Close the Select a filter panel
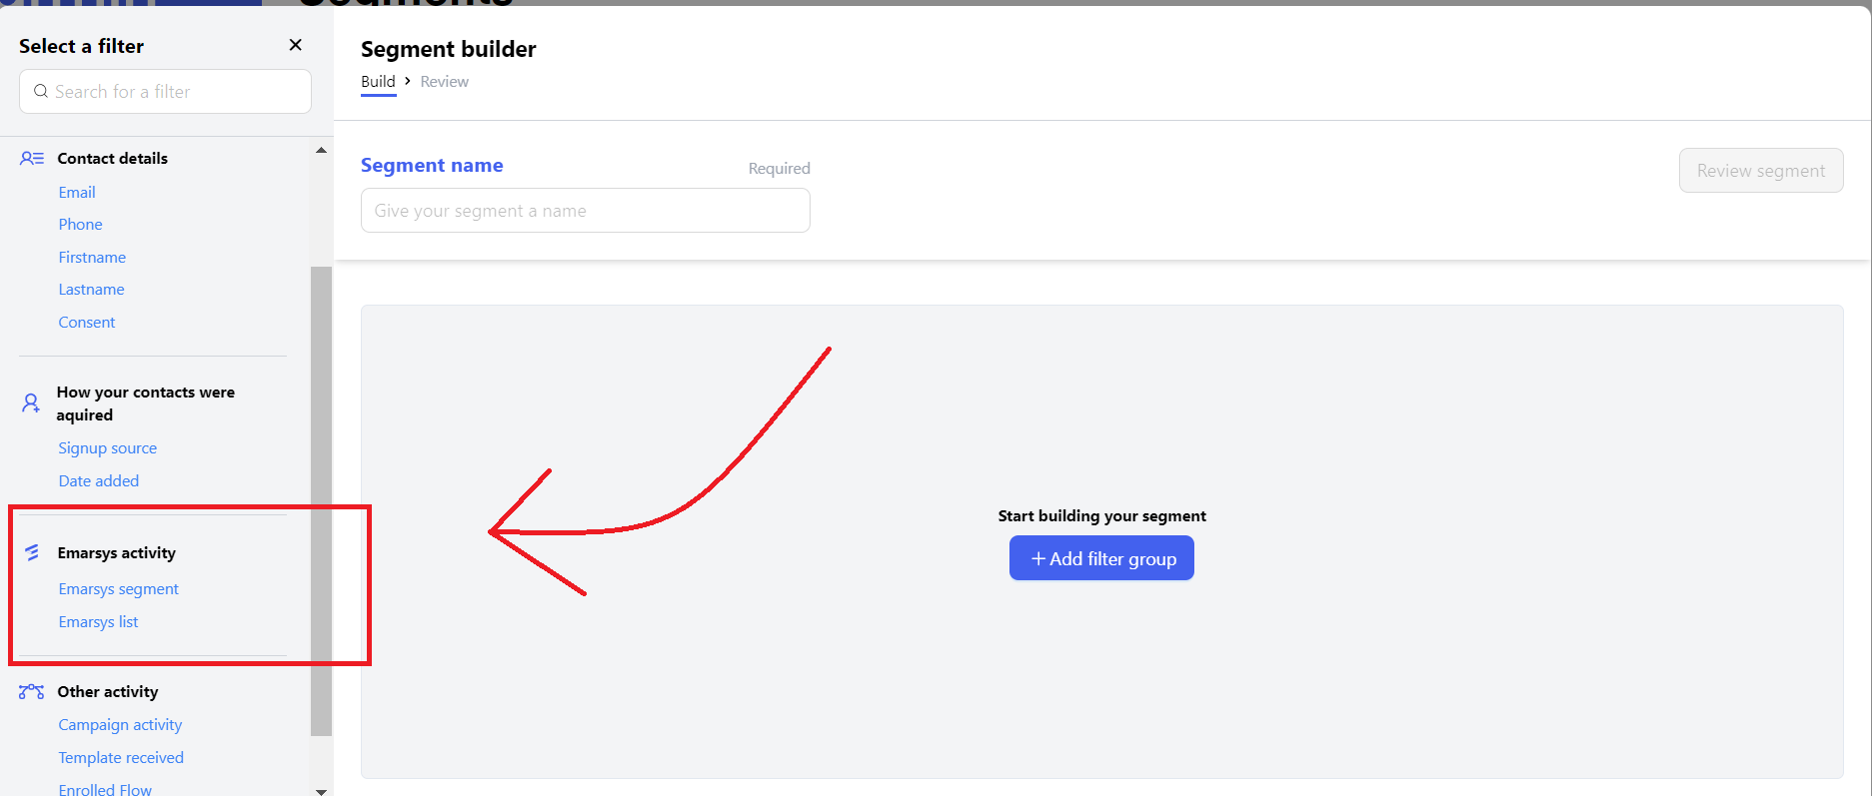Screen dimensions: 1872x796 coord(295,45)
